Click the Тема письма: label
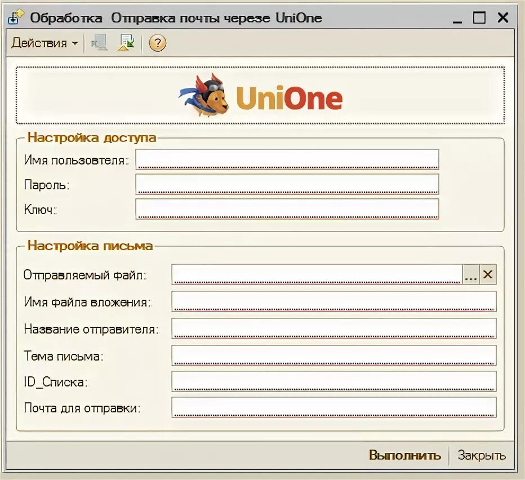The image size is (525, 480). point(64,356)
